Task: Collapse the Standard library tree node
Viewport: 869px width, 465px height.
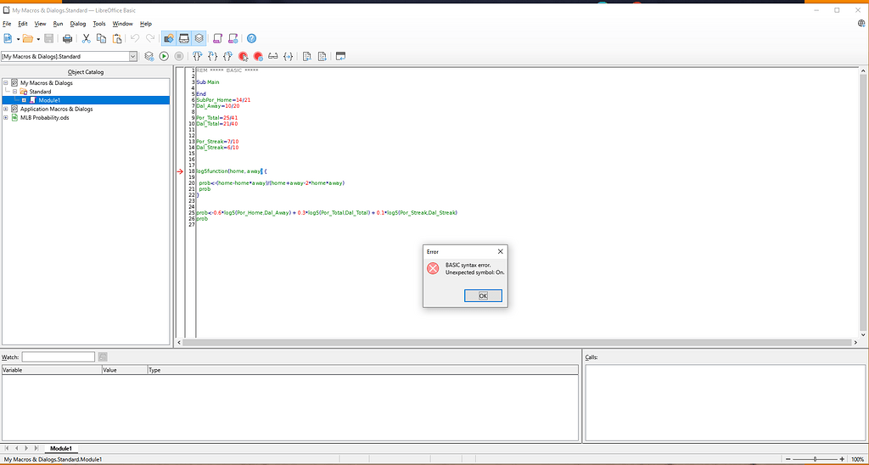Action: [x=15, y=92]
